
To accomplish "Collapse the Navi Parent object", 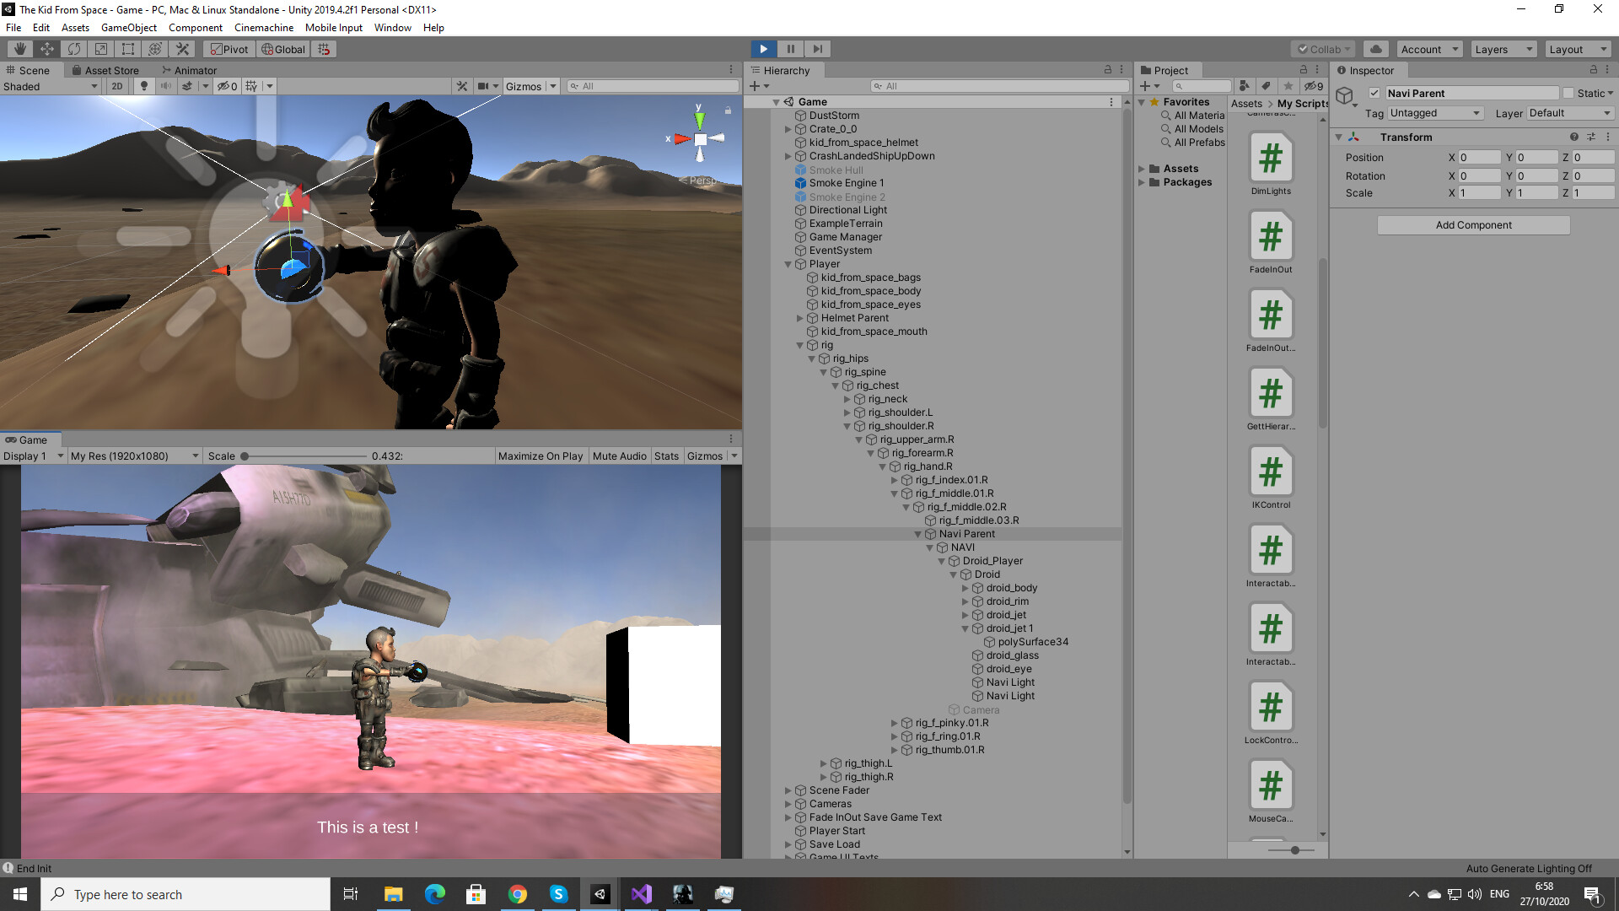I will pos(918,534).
